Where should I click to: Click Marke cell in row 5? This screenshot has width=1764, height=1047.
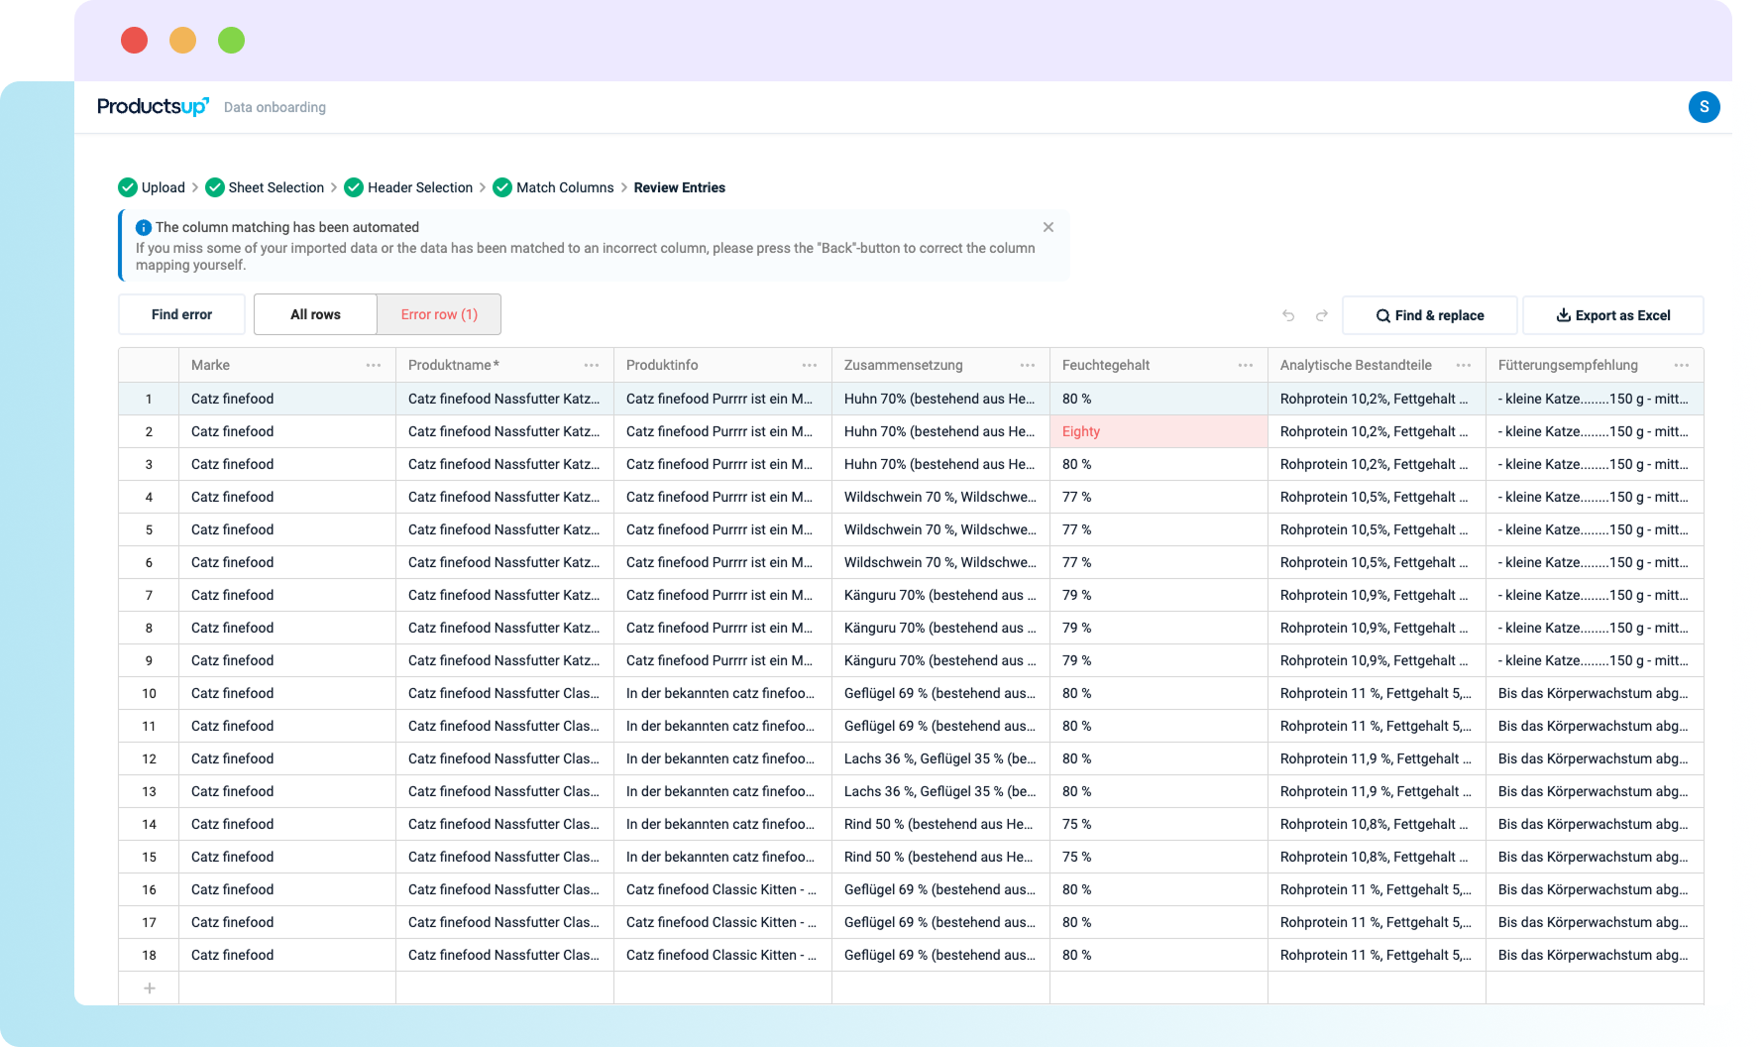pos(287,529)
